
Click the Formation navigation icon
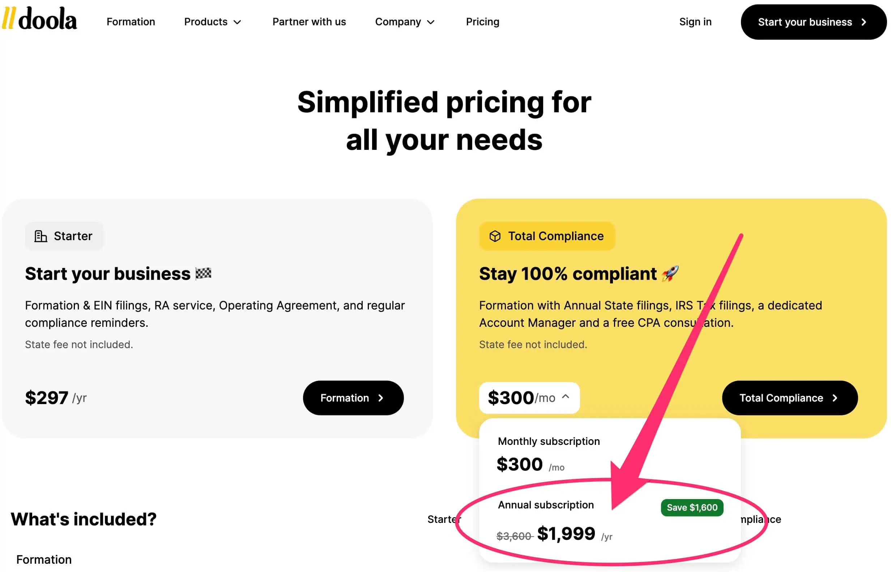(130, 21)
